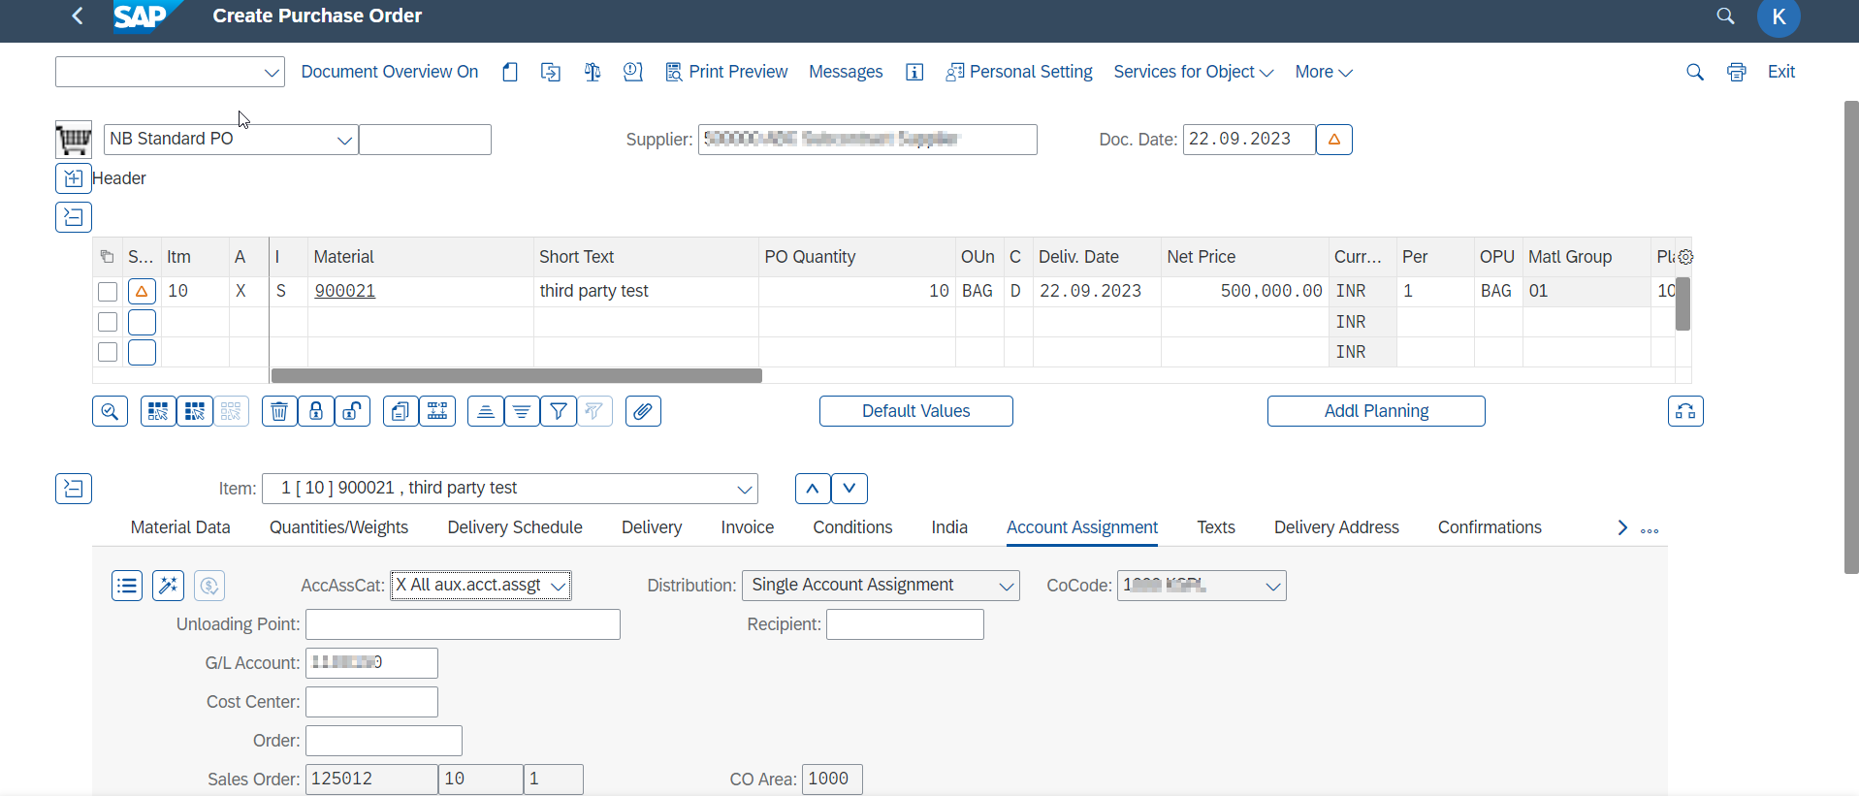Click the horizontal scrollbar of item table
1859x796 pixels.
click(516, 375)
